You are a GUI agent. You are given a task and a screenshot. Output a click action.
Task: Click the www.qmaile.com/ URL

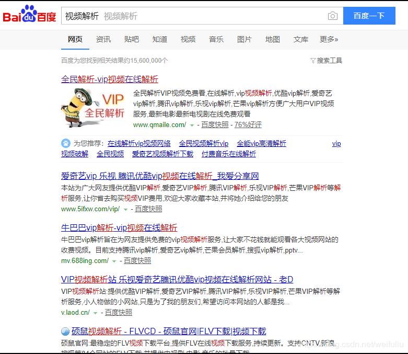coord(159,125)
